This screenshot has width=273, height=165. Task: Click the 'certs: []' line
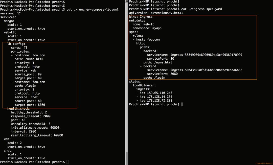(x=19, y=48)
